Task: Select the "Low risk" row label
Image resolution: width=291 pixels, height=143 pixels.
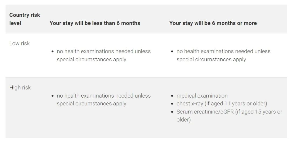Action: [19, 43]
